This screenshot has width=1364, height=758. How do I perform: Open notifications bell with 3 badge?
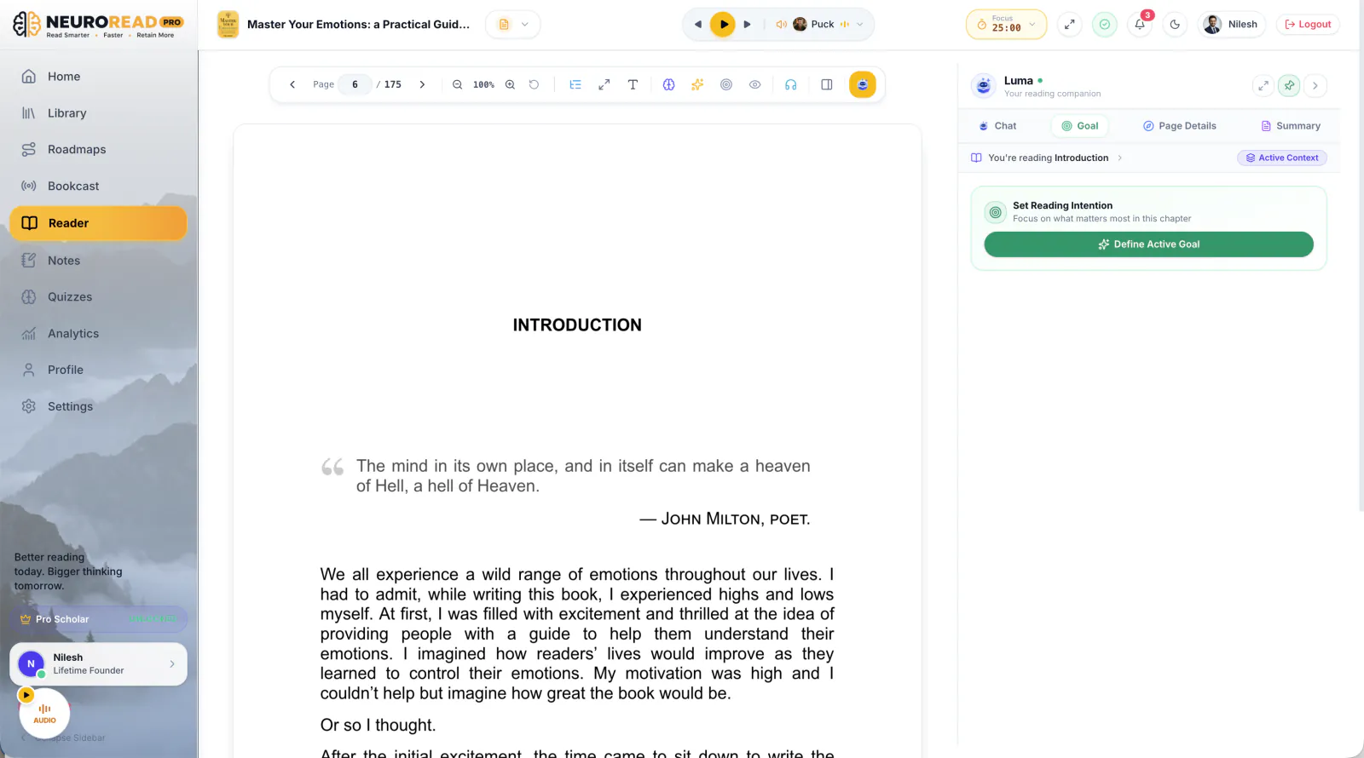1140,25
